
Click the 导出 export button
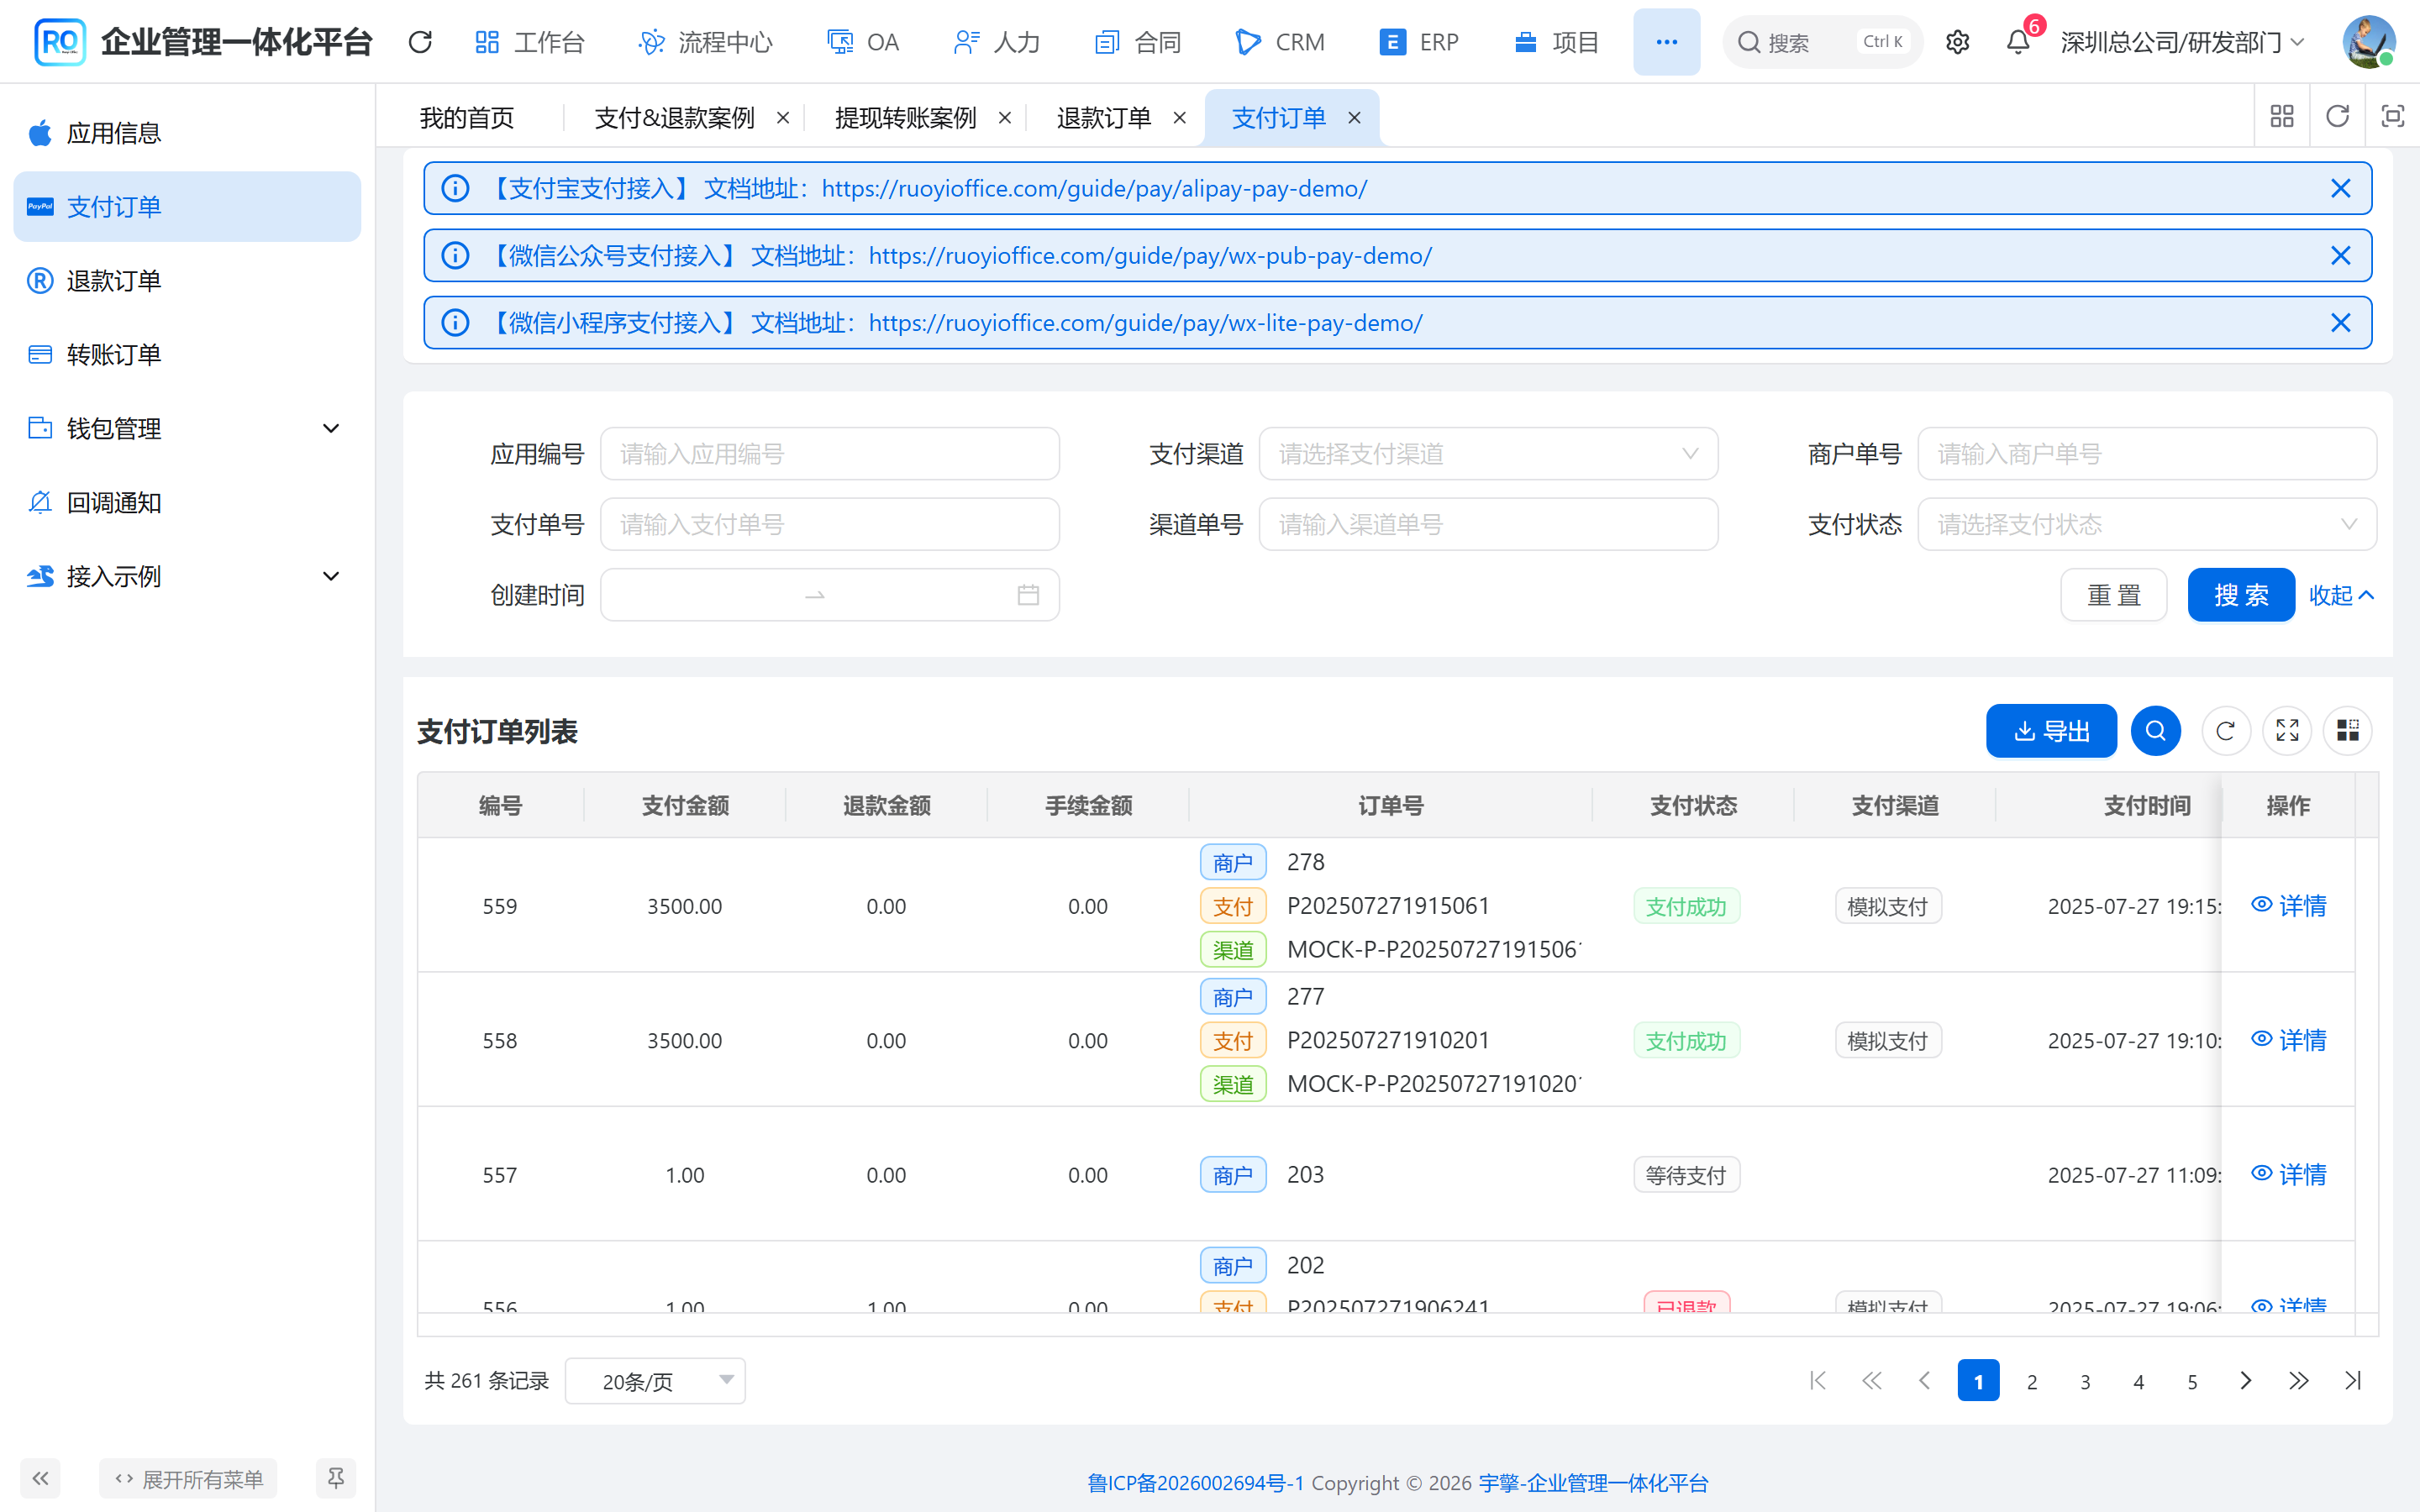click(x=2050, y=731)
